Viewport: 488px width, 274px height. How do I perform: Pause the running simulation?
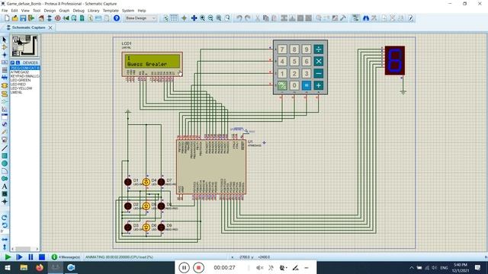tap(30, 257)
